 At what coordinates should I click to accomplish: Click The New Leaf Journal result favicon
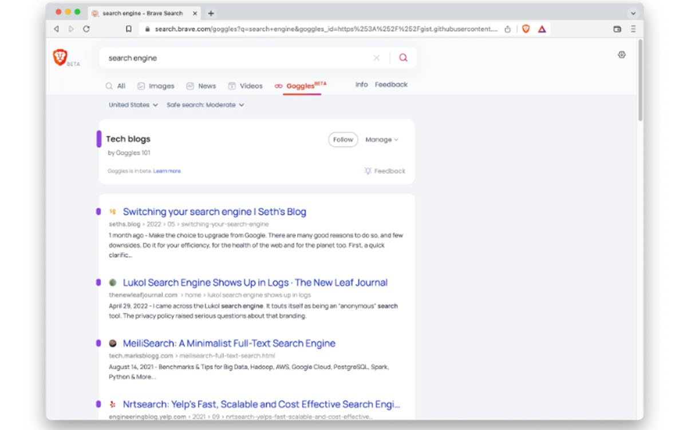click(113, 282)
